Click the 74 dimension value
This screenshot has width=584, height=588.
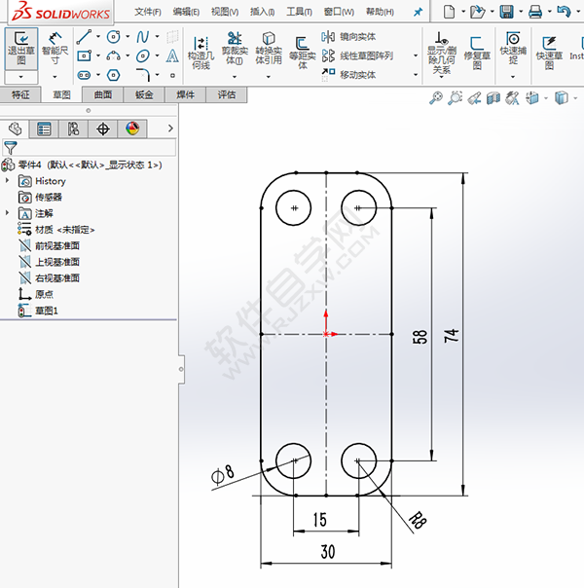click(x=452, y=335)
